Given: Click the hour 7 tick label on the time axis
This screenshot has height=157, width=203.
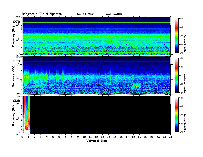Looking at the screenshot, I should pyautogui.click(x=65, y=137).
